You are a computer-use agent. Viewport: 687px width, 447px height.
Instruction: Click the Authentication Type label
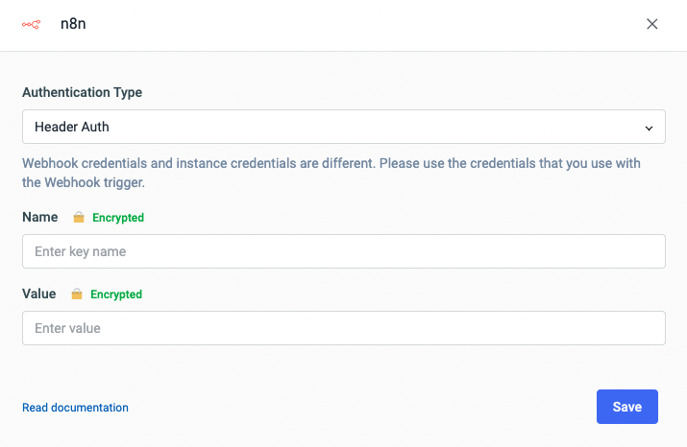(x=82, y=93)
